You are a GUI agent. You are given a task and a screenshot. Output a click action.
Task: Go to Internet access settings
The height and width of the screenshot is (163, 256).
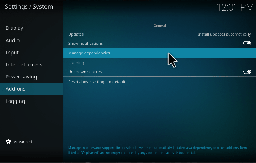32,65
